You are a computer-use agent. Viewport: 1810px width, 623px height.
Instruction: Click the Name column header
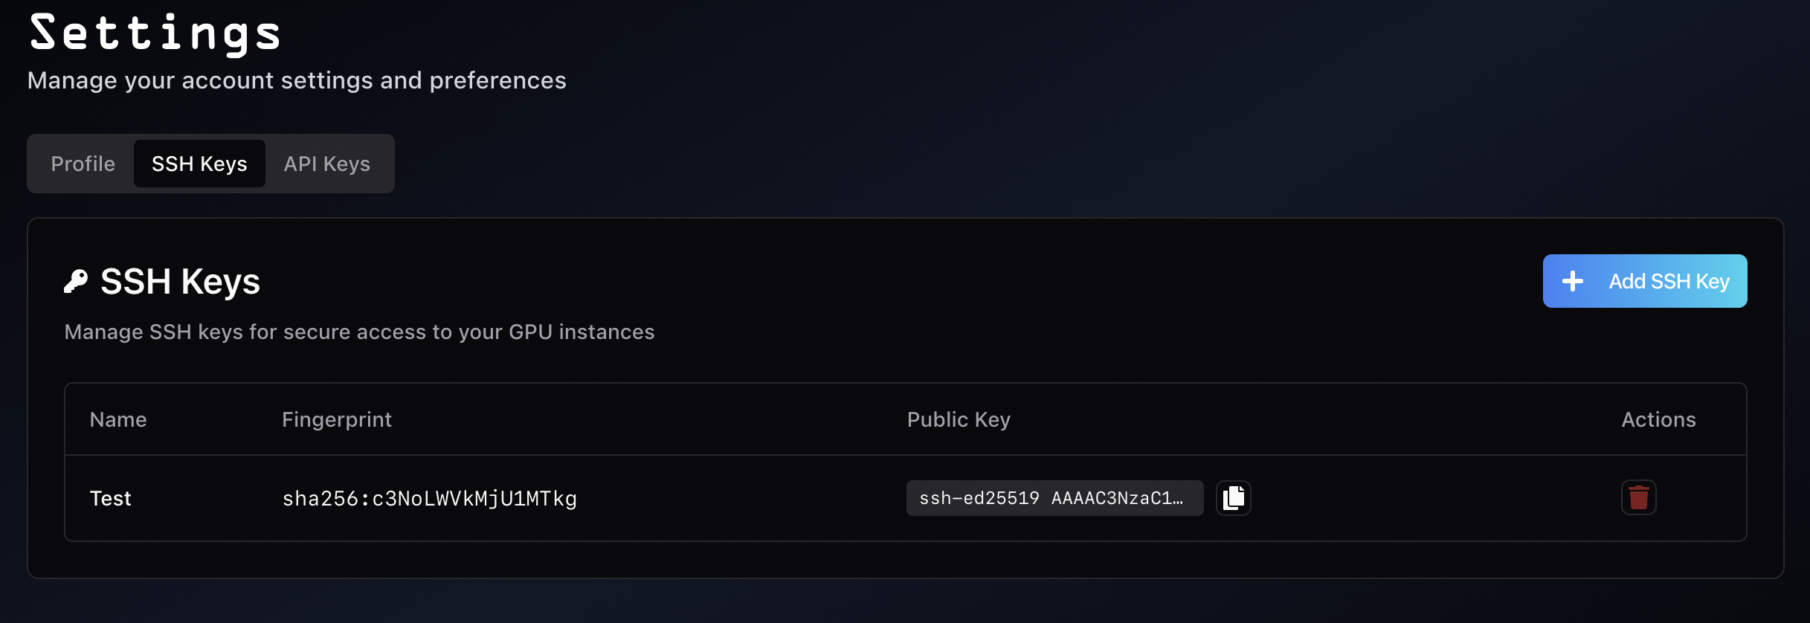(117, 419)
